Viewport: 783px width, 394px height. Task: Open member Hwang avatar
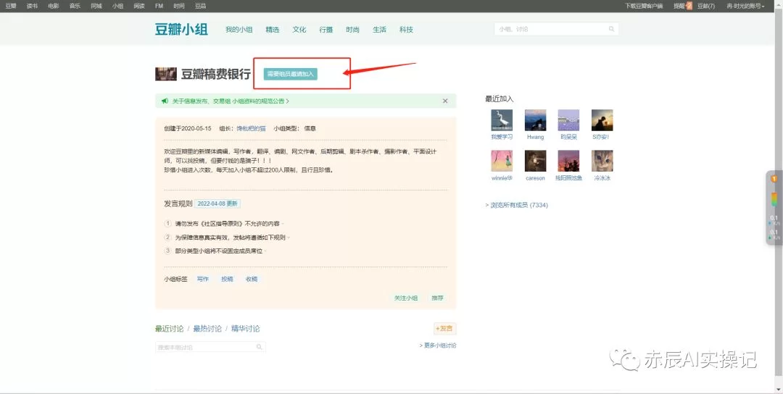535,120
